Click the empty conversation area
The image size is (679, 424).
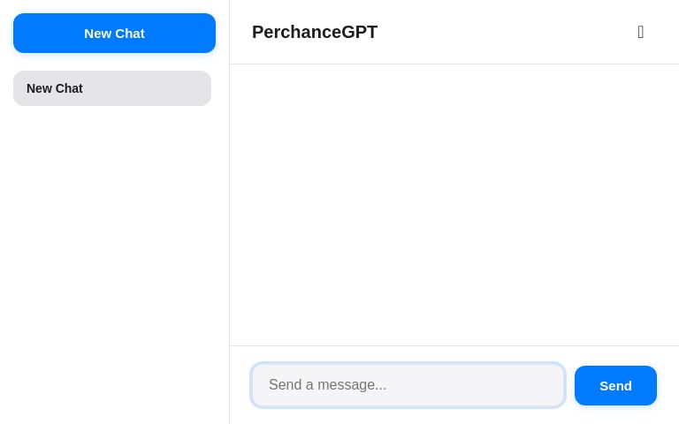coord(454,205)
